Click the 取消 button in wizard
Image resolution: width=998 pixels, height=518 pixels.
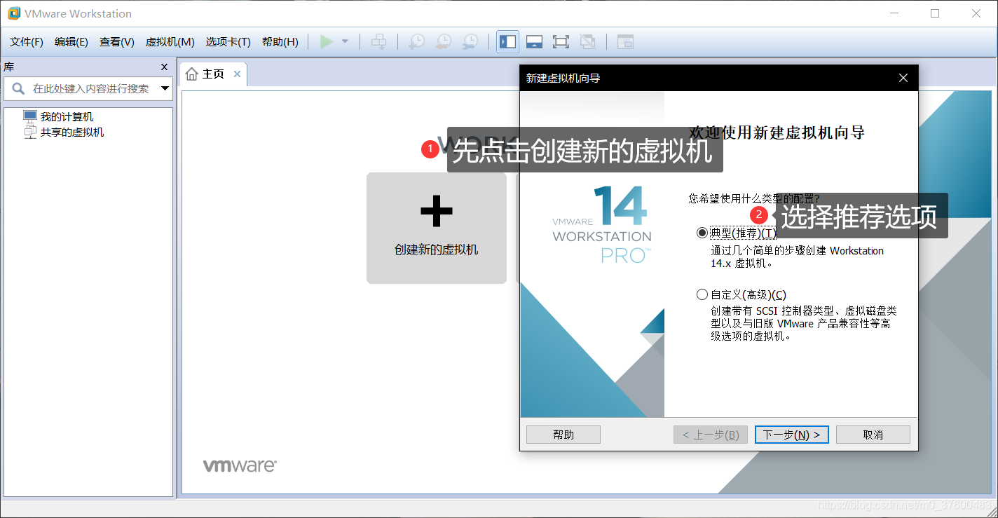pos(873,435)
